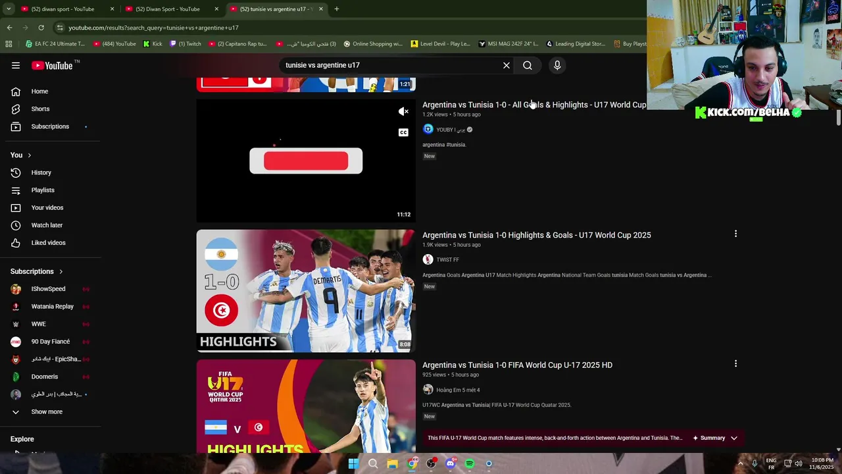842x474 pixels.
Task: Open Argentina vs Tunisia FIFA U-17 HD title
Action: [x=517, y=365]
